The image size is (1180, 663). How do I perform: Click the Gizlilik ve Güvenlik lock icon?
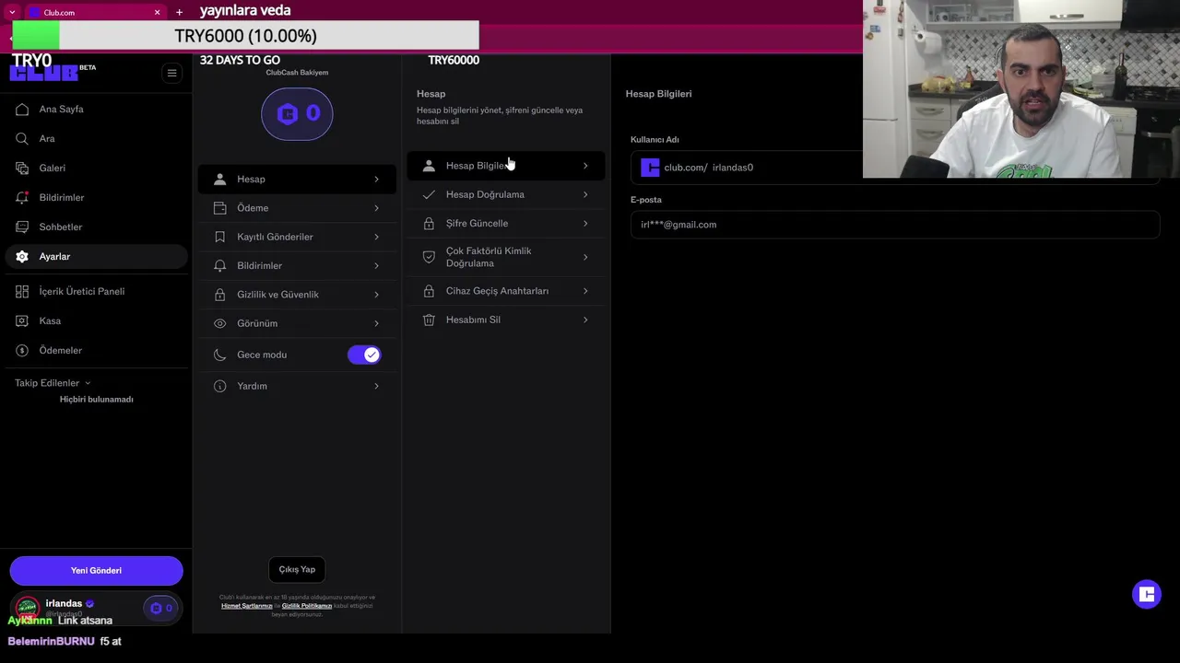coord(219,295)
